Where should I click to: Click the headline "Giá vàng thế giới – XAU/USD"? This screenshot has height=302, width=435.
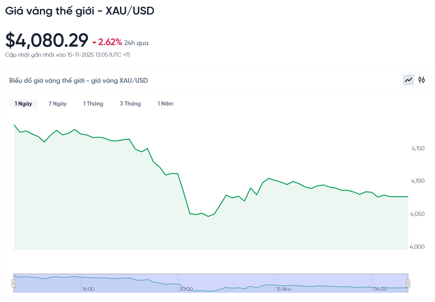coord(79,10)
